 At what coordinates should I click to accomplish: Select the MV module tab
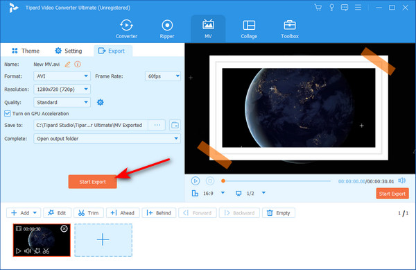208,29
